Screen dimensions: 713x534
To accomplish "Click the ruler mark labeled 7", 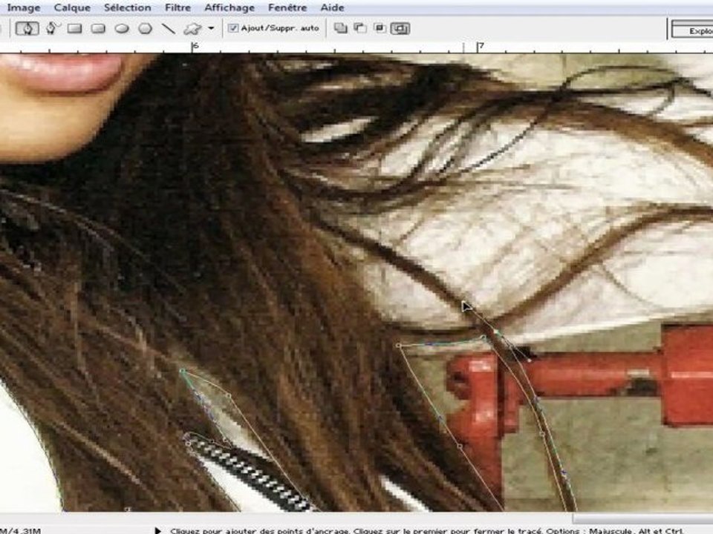I will tap(481, 46).
